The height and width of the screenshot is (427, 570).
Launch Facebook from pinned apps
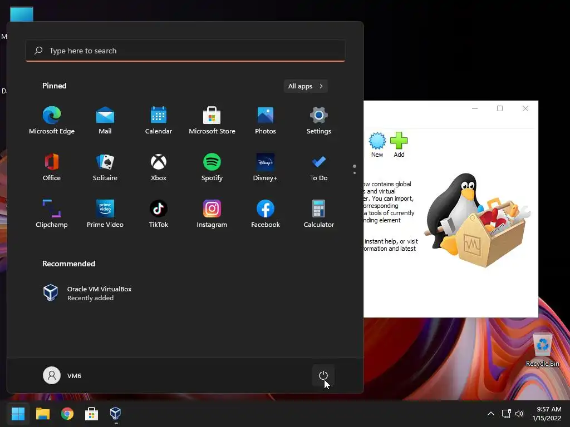click(x=266, y=214)
